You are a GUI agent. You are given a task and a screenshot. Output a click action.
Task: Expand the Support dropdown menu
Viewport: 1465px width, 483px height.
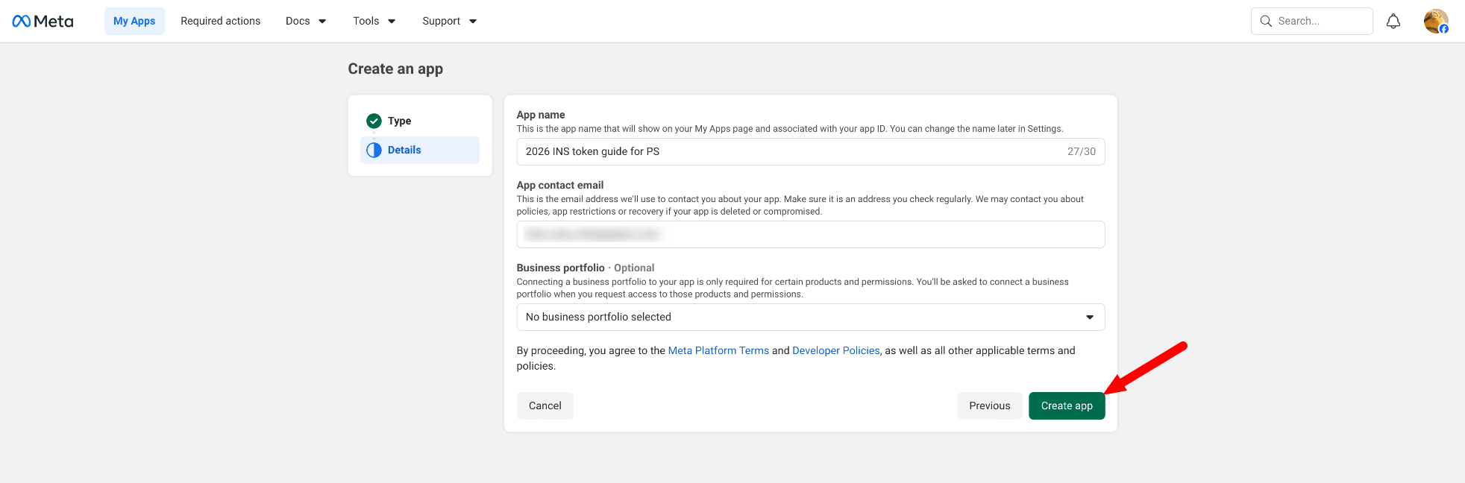tap(449, 21)
